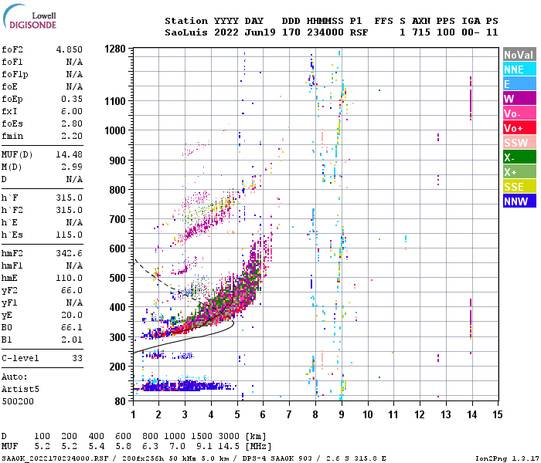The image size is (541, 463).
Task: Click the yE value 20.0
Action: pyautogui.click(x=72, y=315)
